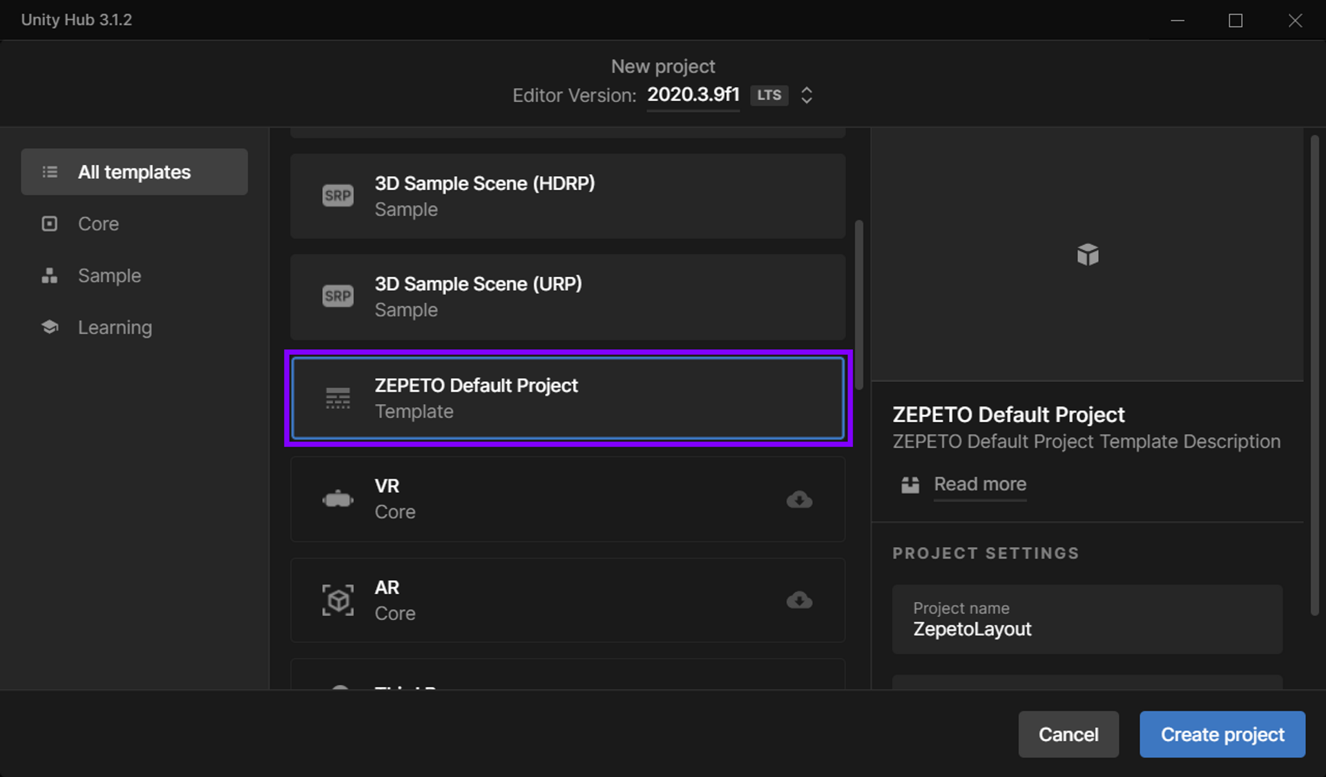Image resolution: width=1326 pixels, height=777 pixels.
Task: Select the 3D Sample Scene (HDRP) template
Action: [x=568, y=196]
